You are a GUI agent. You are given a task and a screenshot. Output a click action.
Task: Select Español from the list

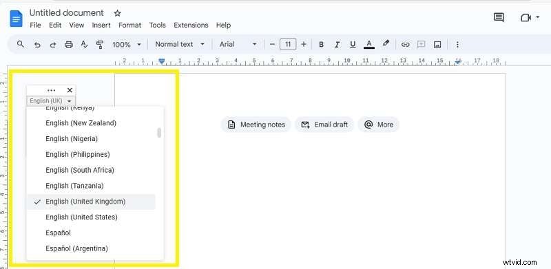(x=91, y=233)
